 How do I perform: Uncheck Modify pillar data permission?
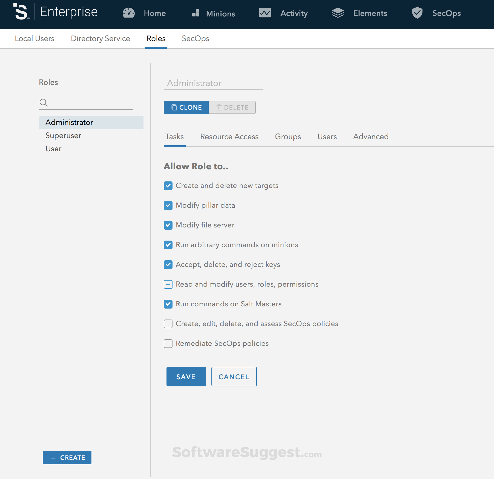pyautogui.click(x=168, y=205)
